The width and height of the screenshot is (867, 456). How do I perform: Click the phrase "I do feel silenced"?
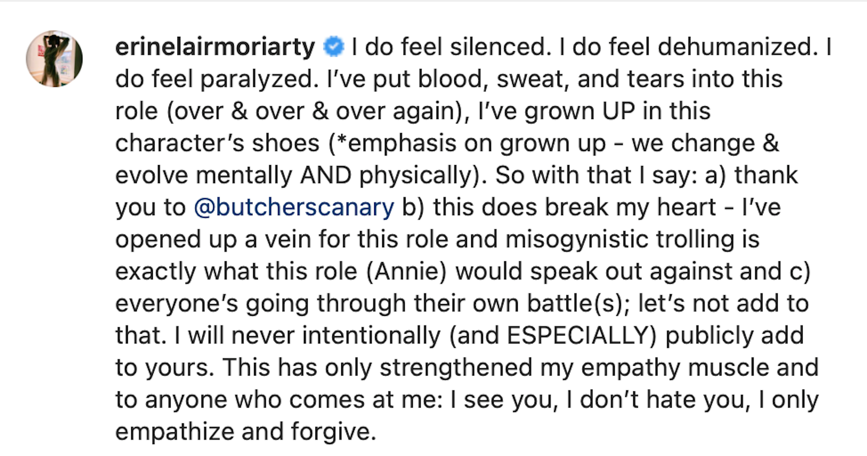[x=450, y=47]
